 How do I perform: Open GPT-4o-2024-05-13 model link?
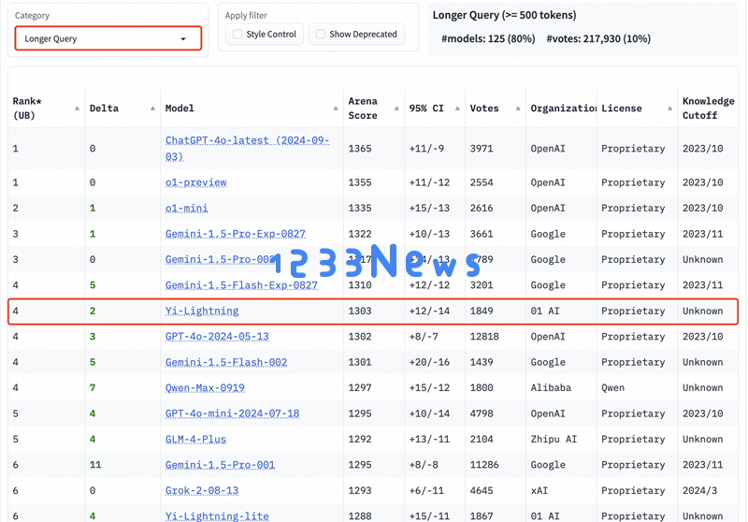tap(217, 337)
